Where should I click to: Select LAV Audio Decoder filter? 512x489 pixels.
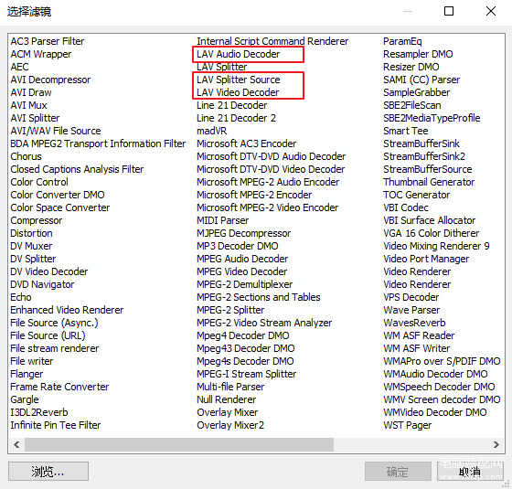click(x=238, y=54)
